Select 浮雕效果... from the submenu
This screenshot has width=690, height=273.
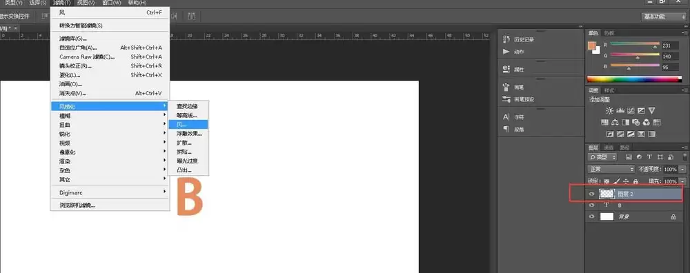click(188, 134)
